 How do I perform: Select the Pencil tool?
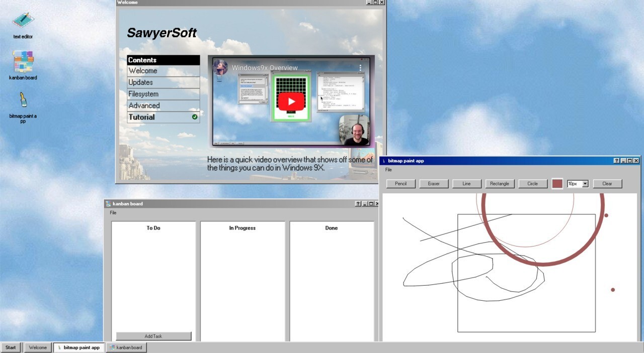[x=400, y=184]
